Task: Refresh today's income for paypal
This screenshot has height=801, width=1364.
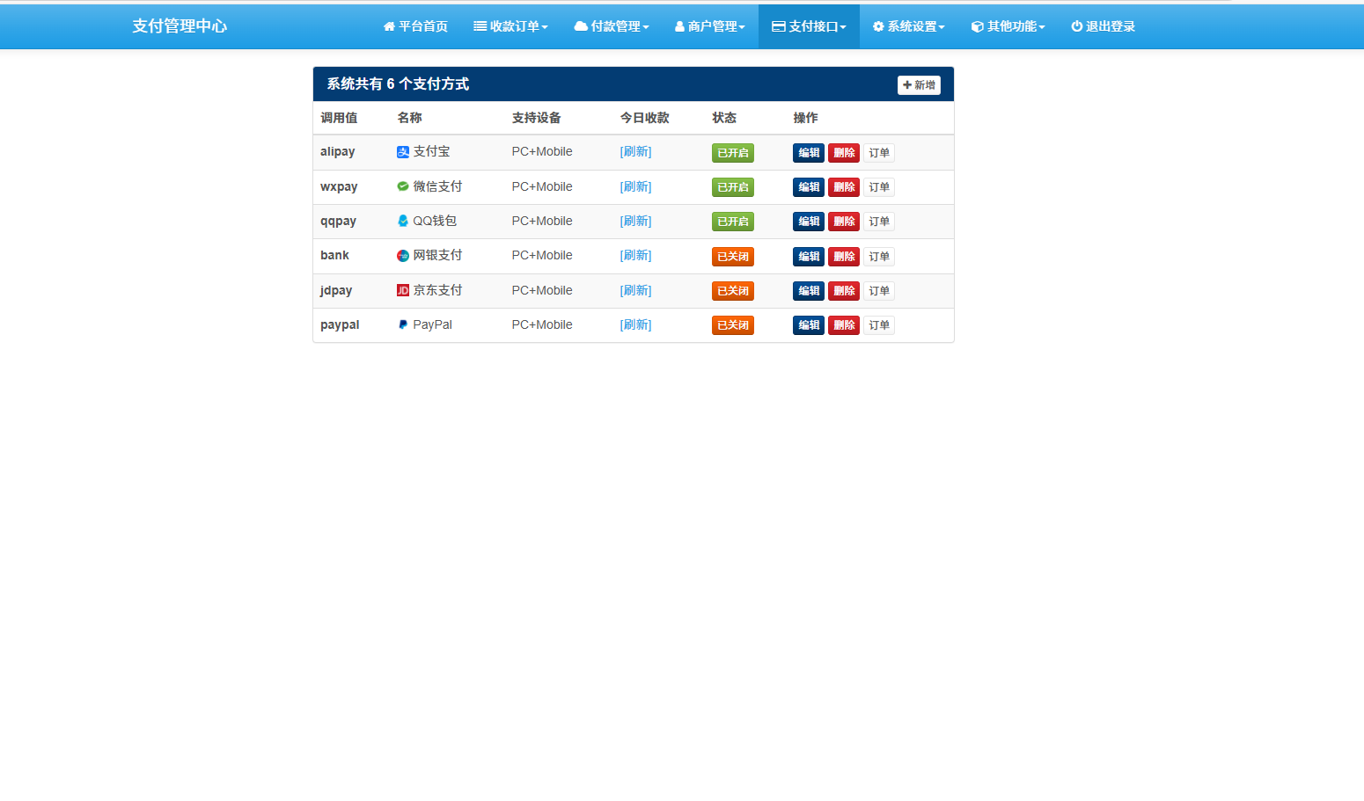Action: pyautogui.click(x=635, y=324)
